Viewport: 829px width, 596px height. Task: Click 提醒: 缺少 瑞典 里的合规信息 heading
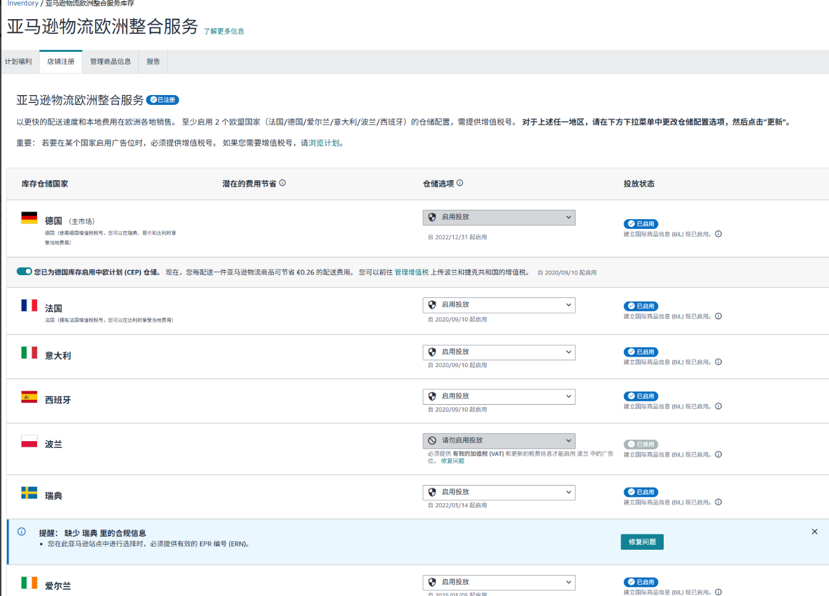click(93, 533)
